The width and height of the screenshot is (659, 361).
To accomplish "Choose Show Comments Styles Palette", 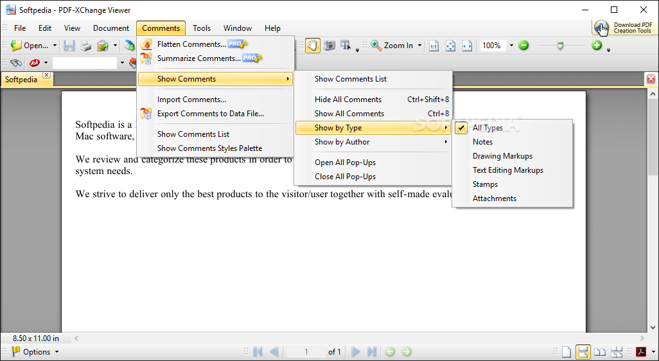I will 215,148.
